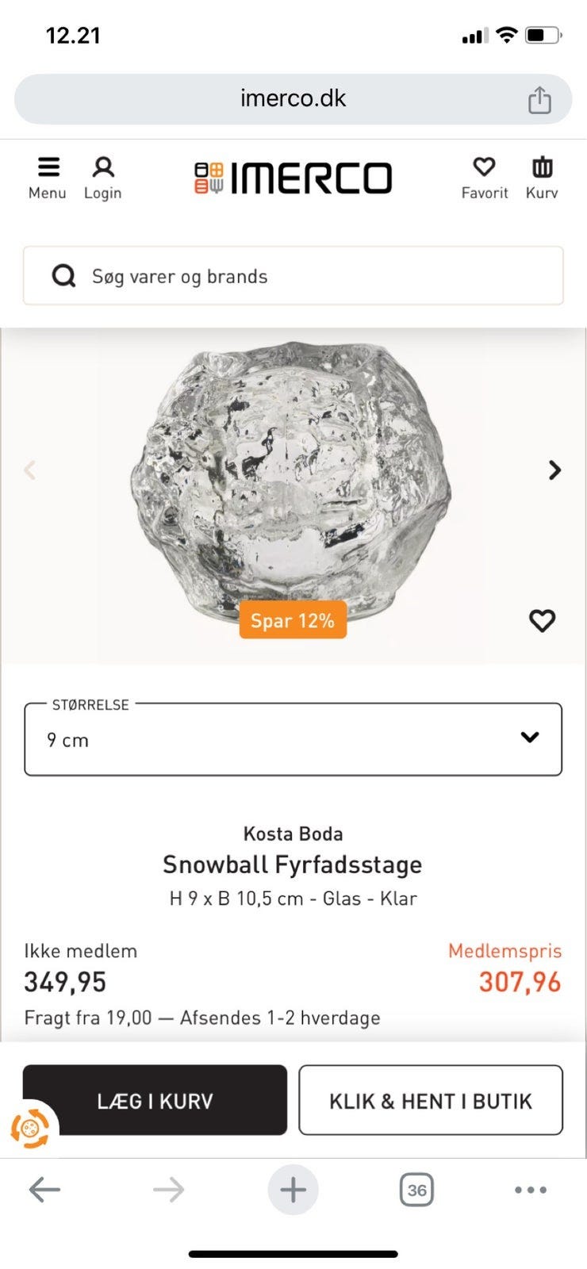Toggle favorite heart on product image
587x1269 pixels.
(x=542, y=620)
